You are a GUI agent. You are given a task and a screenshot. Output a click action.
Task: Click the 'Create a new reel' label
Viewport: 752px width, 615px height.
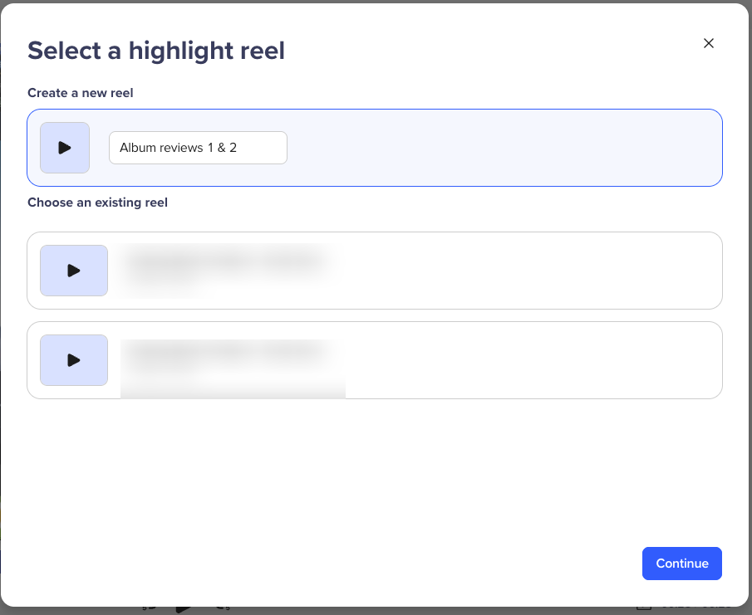pos(81,93)
